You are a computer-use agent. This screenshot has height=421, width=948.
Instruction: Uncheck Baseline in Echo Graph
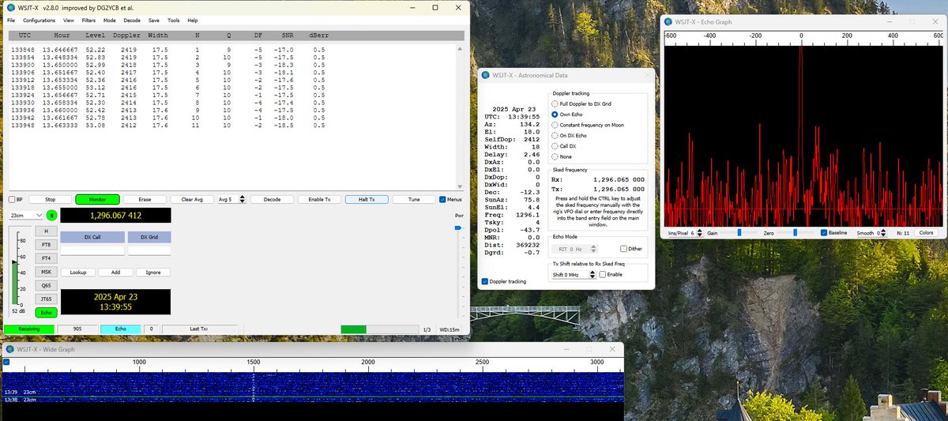coord(824,233)
